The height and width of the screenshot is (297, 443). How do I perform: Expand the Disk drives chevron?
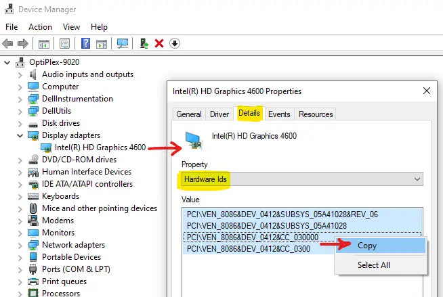20,124
